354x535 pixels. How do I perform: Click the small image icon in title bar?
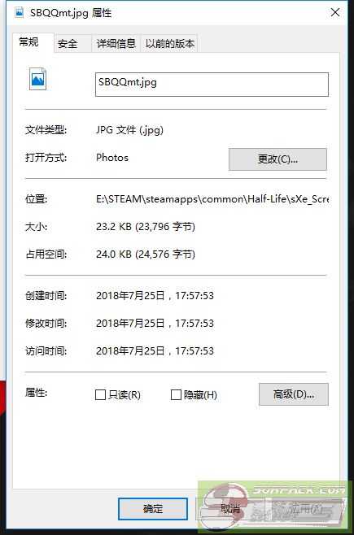click(19, 13)
